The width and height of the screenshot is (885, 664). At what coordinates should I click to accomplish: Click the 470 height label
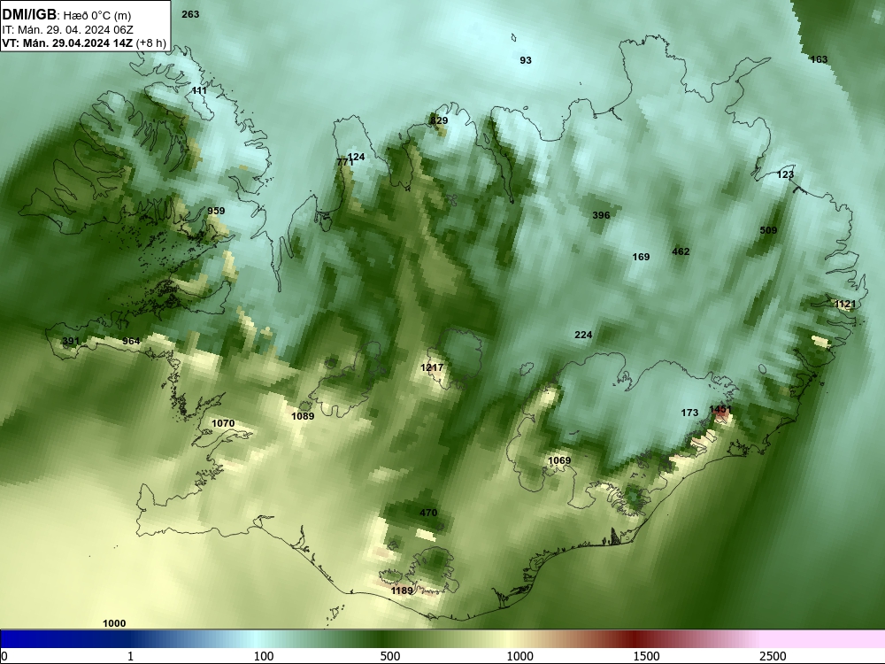pos(428,513)
